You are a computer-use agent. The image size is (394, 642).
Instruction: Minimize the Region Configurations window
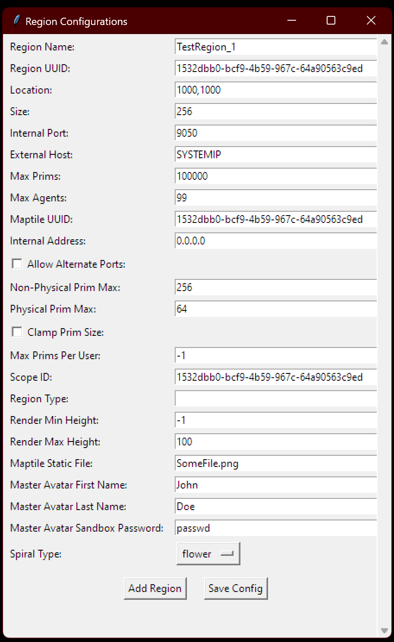292,20
